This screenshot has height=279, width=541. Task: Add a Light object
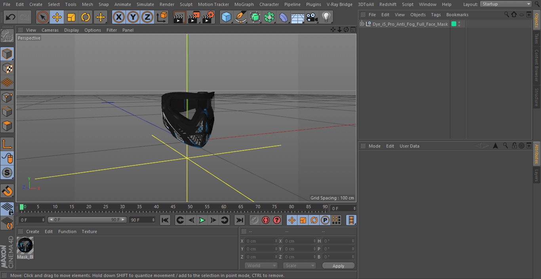[x=326, y=17]
